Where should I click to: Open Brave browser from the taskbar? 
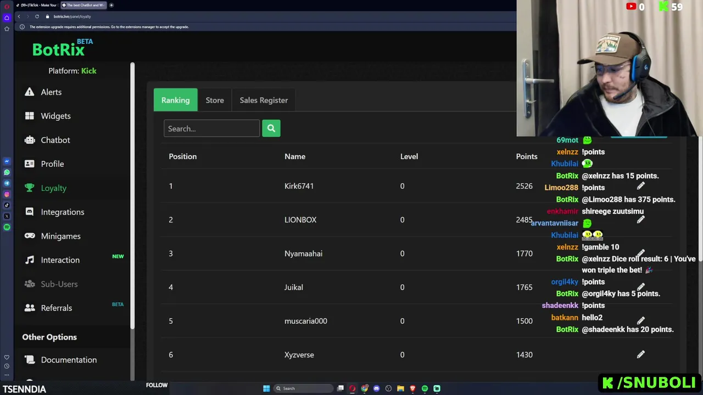[412, 388]
